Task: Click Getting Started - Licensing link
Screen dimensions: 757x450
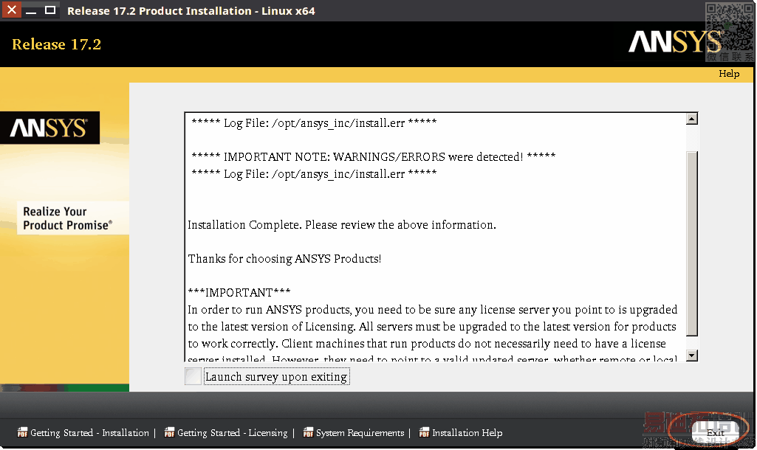Action: point(232,433)
